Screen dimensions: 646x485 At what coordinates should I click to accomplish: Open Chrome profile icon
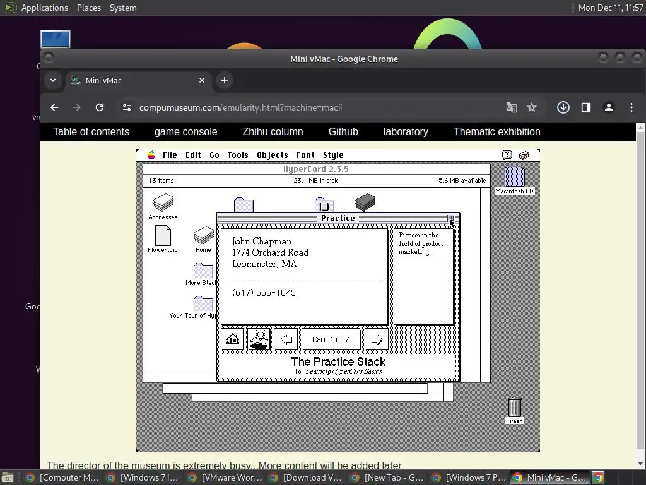coord(609,107)
